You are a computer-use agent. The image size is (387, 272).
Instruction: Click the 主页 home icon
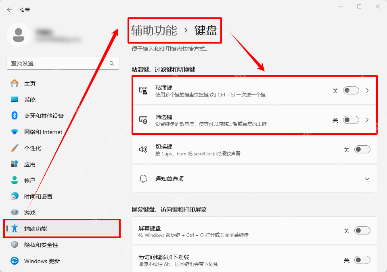click(x=15, y=84)
